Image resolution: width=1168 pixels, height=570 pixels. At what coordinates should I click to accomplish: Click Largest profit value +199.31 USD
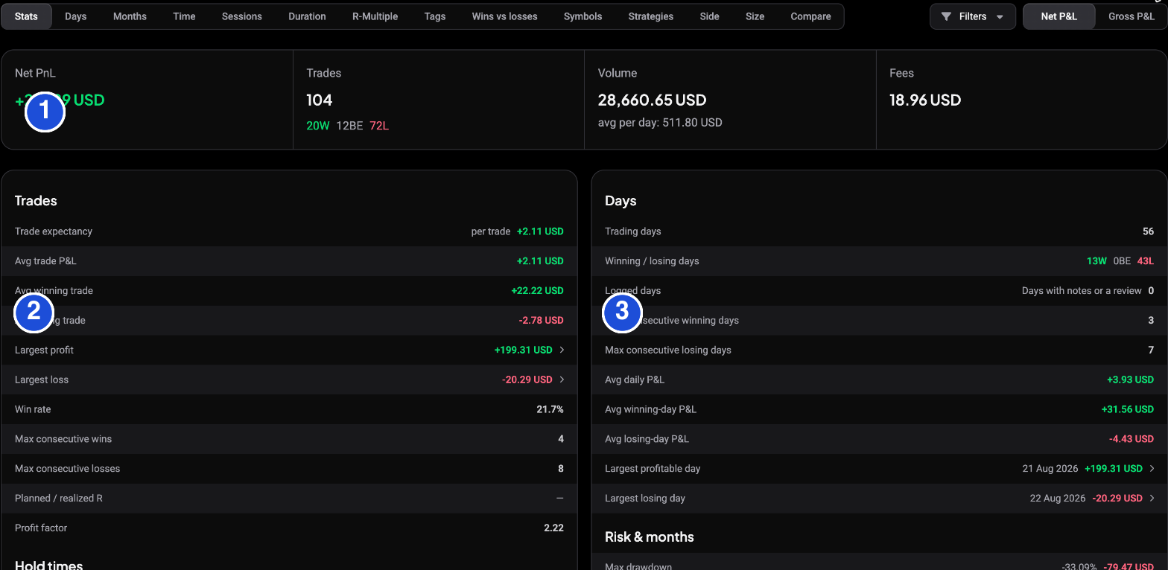523,350
